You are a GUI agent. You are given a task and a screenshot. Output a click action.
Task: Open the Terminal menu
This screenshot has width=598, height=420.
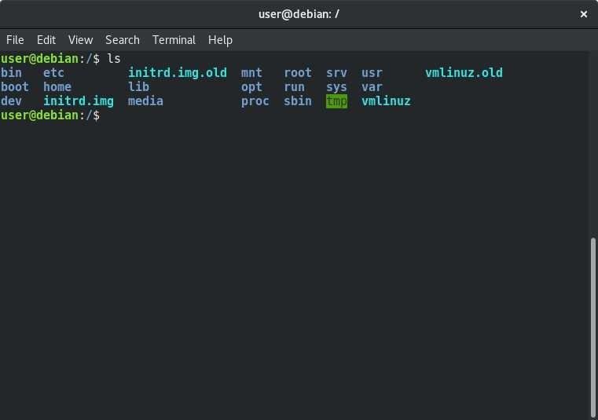pos(174,40)
